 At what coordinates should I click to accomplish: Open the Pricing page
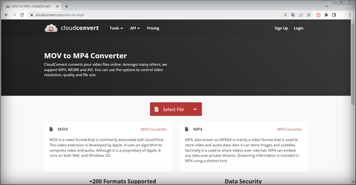(x=153, y=28)
